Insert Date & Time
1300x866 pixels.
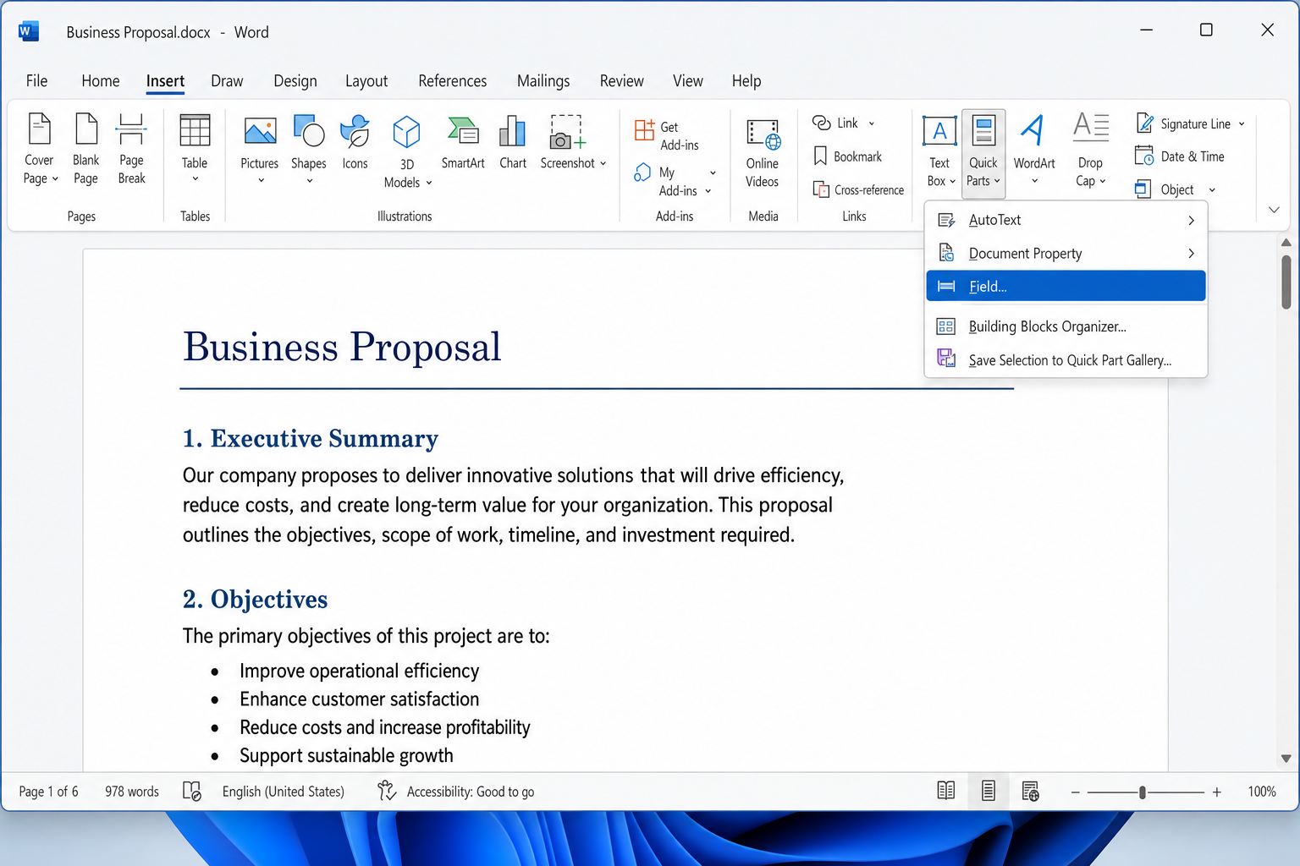click(x=1180, y=156)
